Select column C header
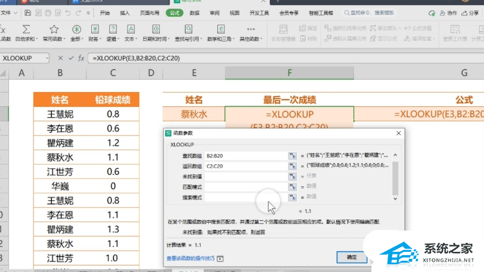Viewport: 484px width, 272px height. click(113, 73)
